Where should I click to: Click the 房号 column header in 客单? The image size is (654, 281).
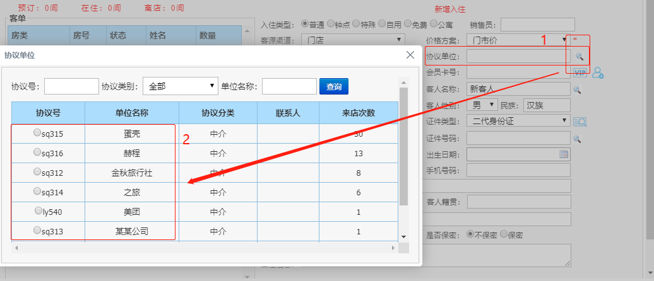click(88, 36)
